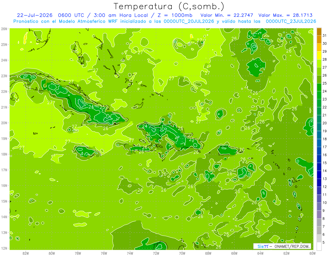Click legend value 15 on color scale

[x=325, y=163]
